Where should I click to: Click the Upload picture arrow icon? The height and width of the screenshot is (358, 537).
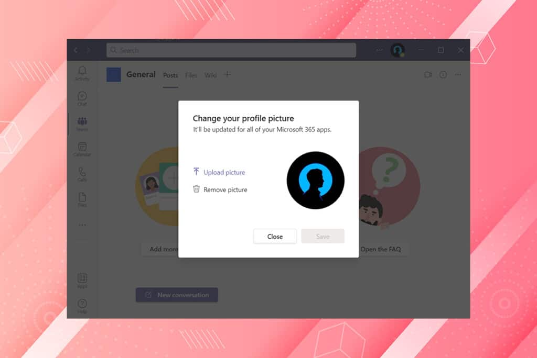[x=196, y=171]
